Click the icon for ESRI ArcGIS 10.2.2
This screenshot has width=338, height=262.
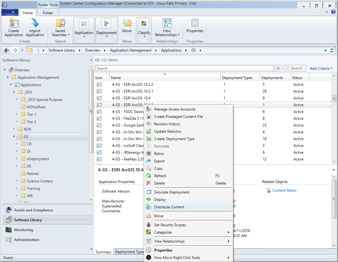coord(99,85)
